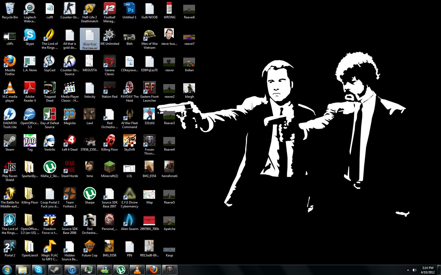Image resolution: width=441 pixels, height=275 pixels.
Task: Select the Media Player Classic shortcut
Action: point(70,92)
